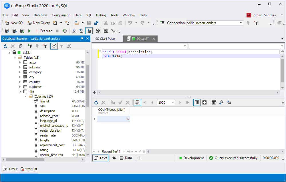
Task: Open the Connection dropdown list
Action: click(x=241, y=23)
